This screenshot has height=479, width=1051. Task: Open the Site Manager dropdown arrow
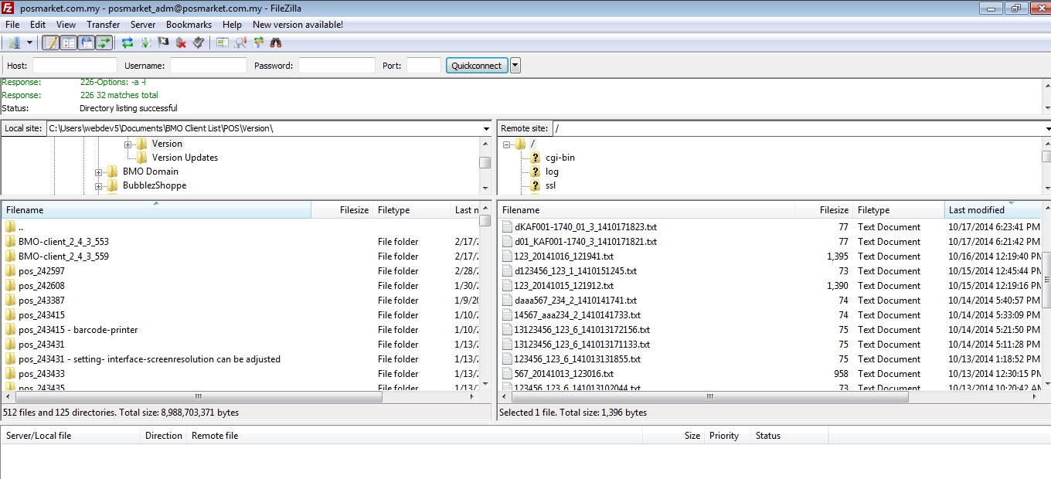click(x=29, y=42)
